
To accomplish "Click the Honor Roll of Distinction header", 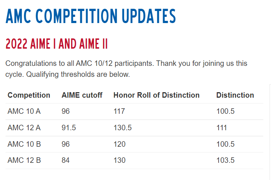I will tap(157, 95).
